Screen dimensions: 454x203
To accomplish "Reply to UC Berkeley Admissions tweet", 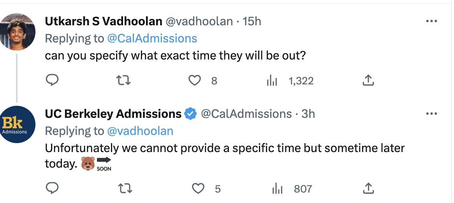I will tap(52, 189).
